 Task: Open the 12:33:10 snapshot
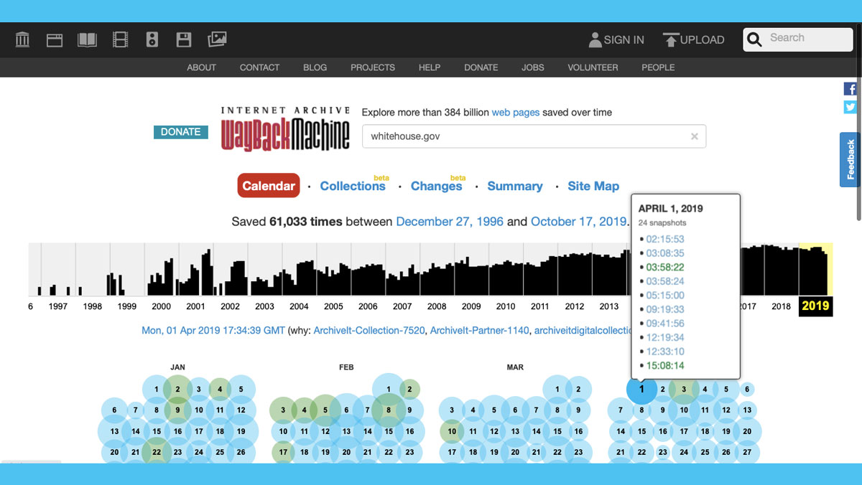665,352
